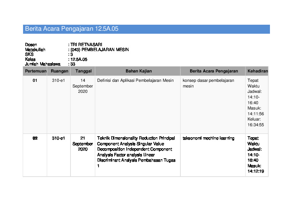
Task: Click the 'Jumlah Mahasiswa' label
Action: point(43,64)
